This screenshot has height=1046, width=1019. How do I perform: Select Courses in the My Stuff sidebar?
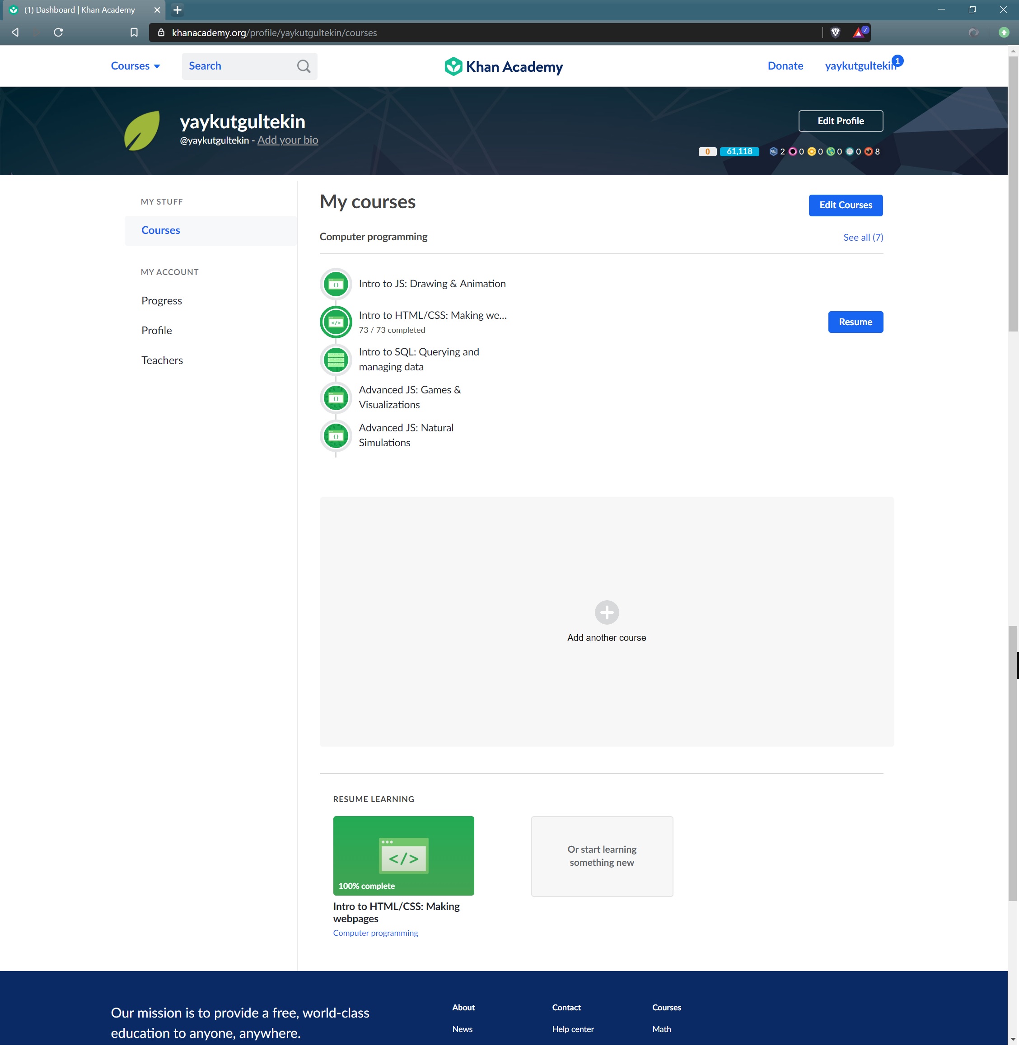(211, 231)
